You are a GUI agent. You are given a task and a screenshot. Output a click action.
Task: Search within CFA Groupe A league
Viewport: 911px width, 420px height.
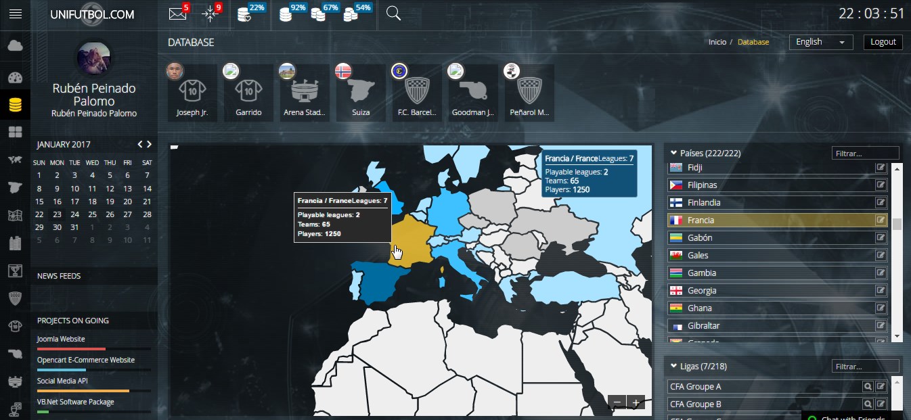click(868, 386)
